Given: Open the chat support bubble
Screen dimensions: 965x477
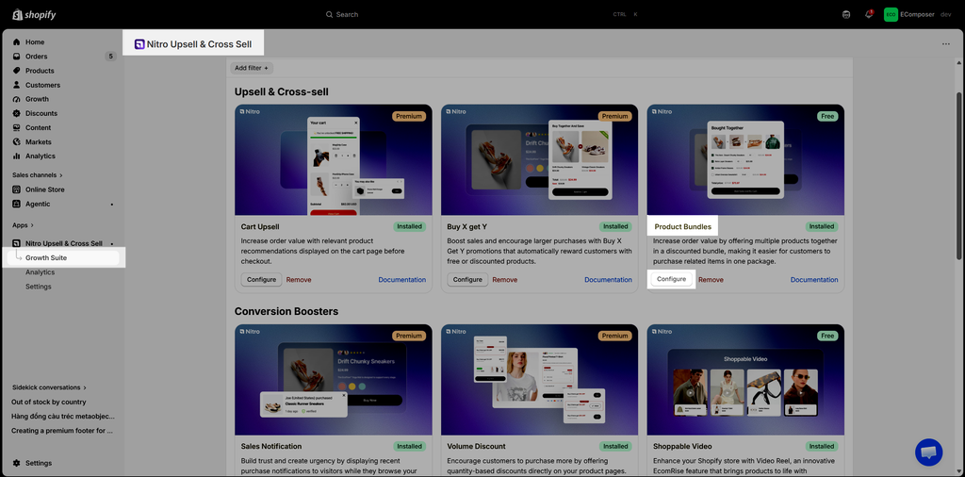Looking at the screenshot, I should (x=929, y=452).
